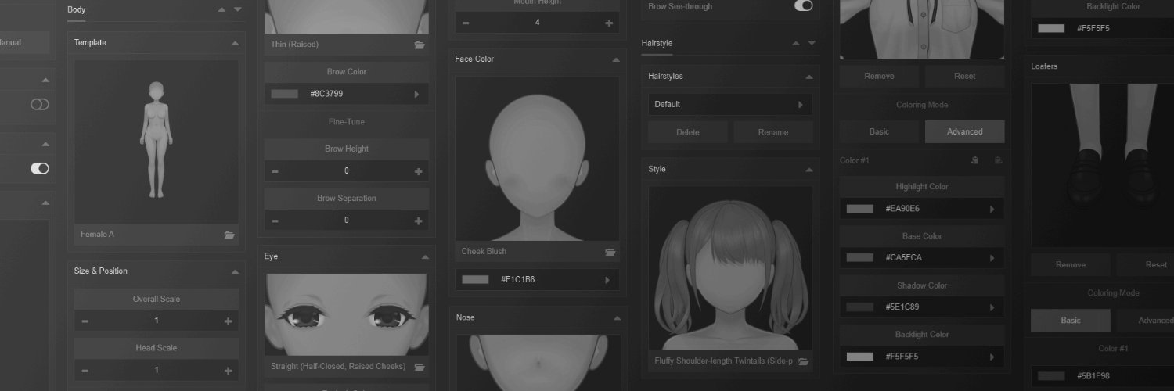Click Reset under the shirt preview
Viewport: 1174px width, 391px height.
(964, 76)
